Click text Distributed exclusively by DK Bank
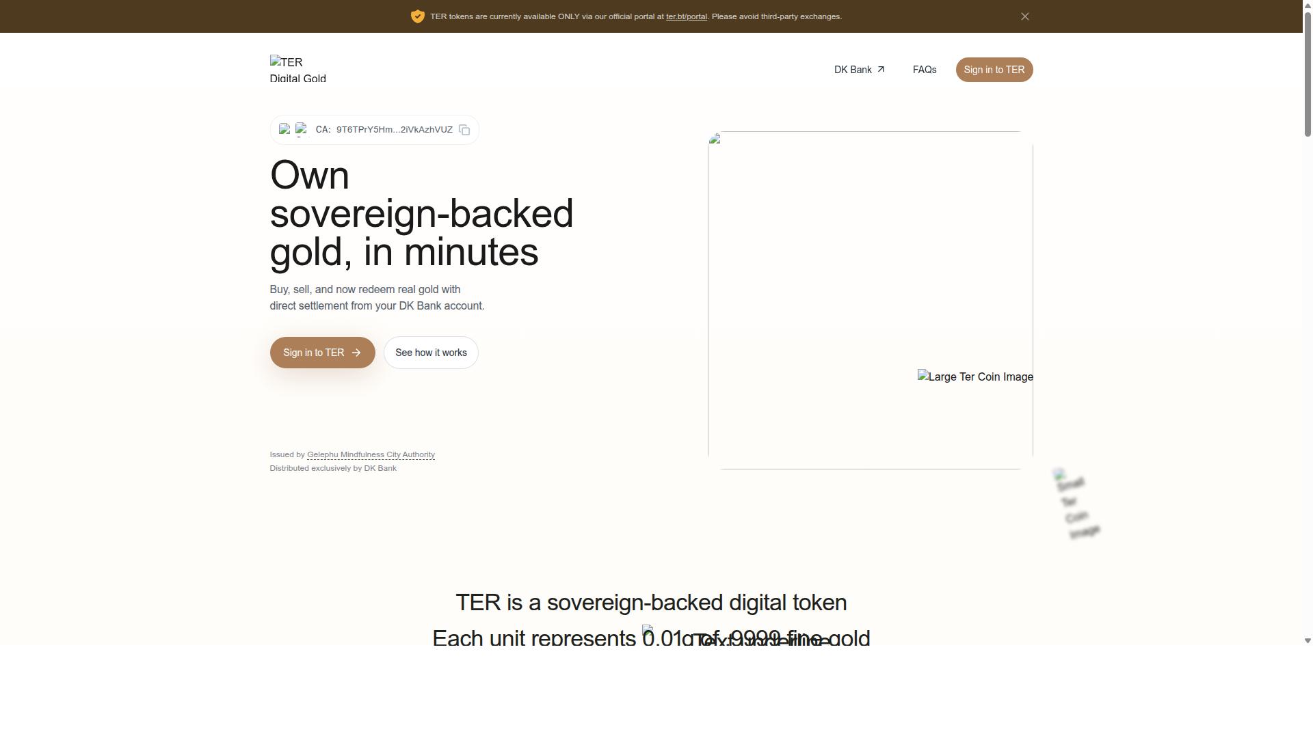The image size is (1313, 738). pos(333,468)
